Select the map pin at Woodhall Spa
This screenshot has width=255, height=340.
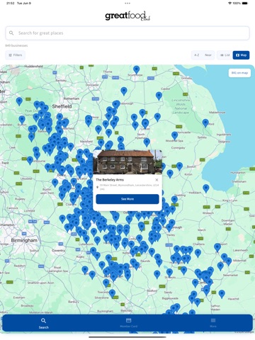click(175, 136)
